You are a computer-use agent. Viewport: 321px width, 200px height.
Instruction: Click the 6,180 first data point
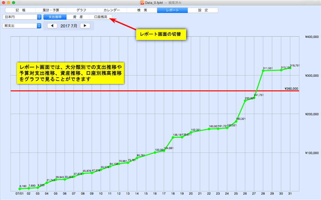(19, 189)
